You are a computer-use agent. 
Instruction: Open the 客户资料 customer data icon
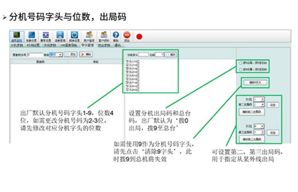pyautogui.click(x=104, y=36)
